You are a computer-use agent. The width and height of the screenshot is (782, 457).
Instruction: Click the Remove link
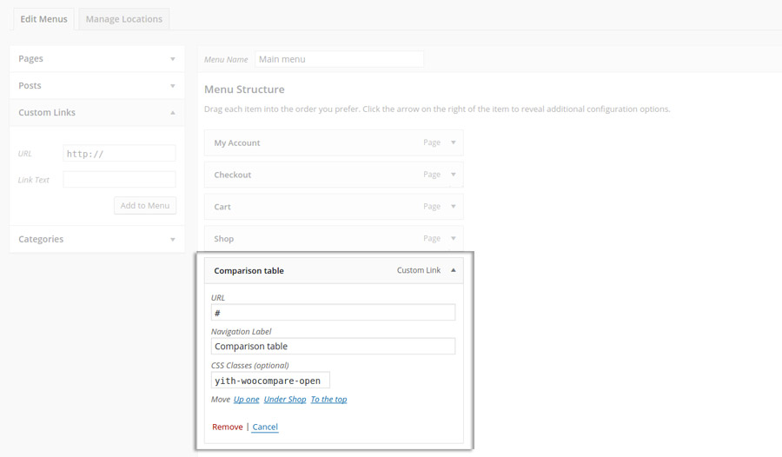(228, 427)
